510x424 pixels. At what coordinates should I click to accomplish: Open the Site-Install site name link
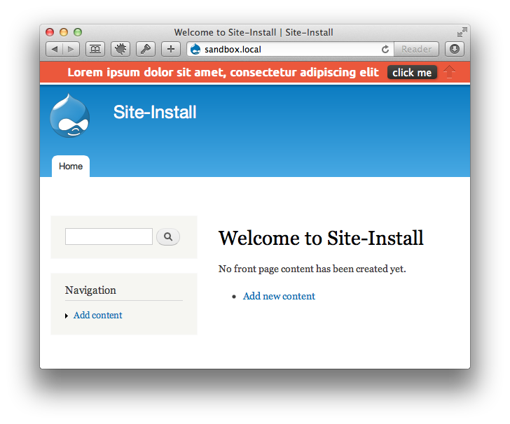(155, 113)
